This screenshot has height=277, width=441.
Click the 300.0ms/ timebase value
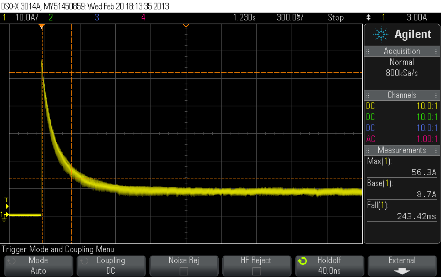(290, 18)
